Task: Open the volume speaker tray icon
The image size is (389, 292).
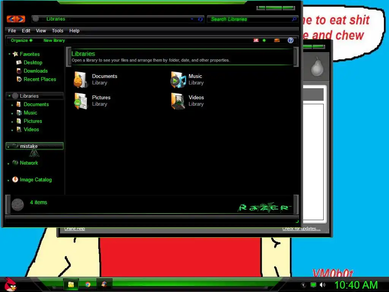Action: [322, 285]
